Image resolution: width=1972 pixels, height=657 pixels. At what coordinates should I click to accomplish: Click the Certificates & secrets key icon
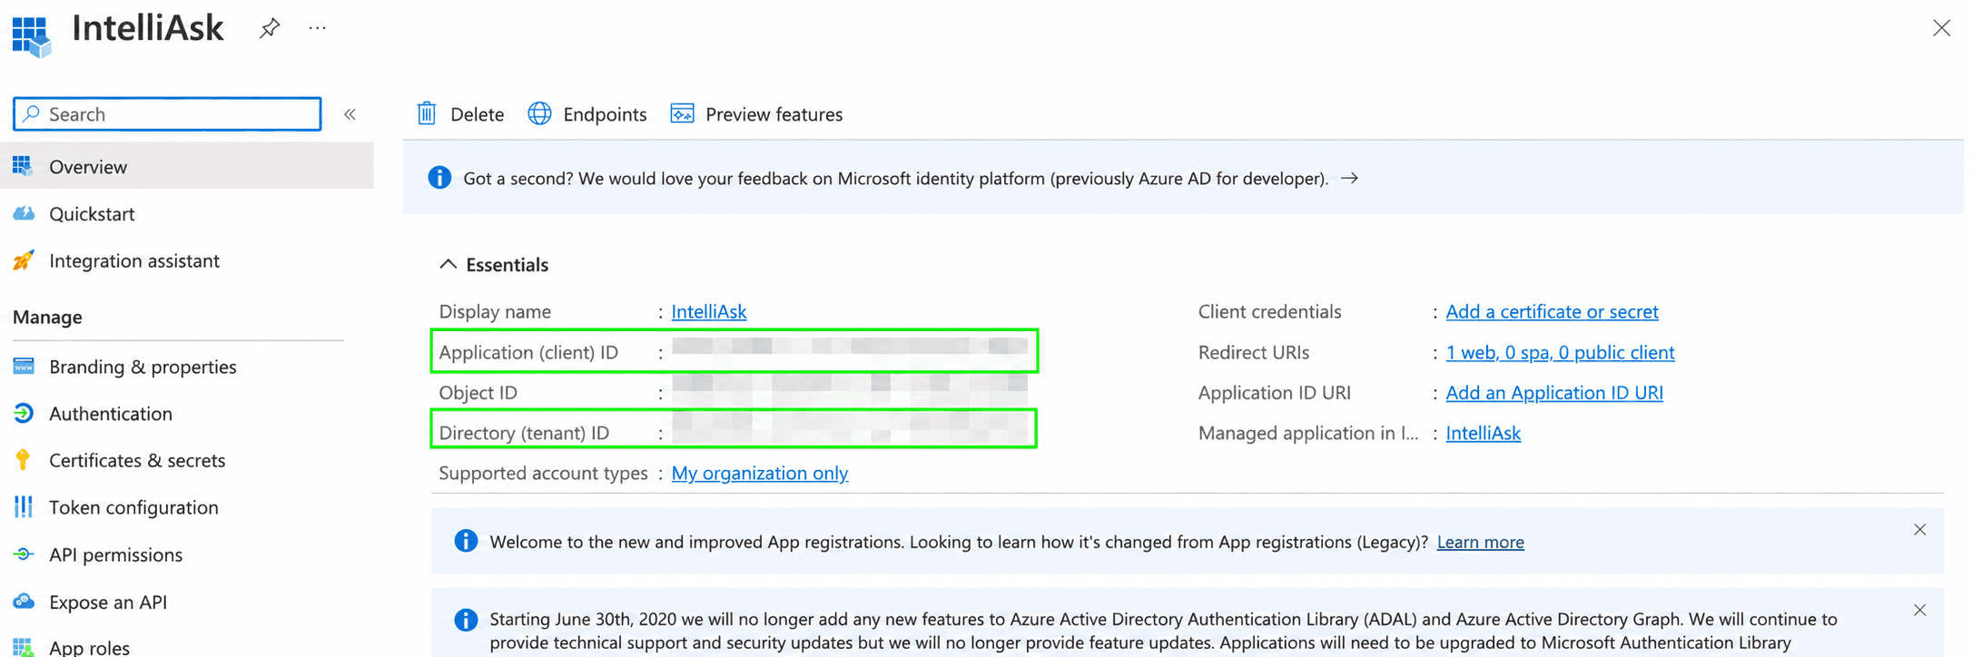23,460
